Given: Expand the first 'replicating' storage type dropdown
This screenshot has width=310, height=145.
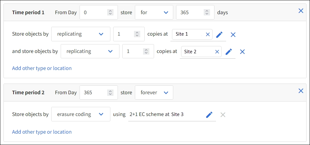Looking at the screenshot, I should pos(80,34).
